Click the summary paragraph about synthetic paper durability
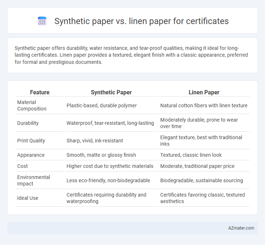Screen dimensions: 265x245 click(x=131, y=55)
